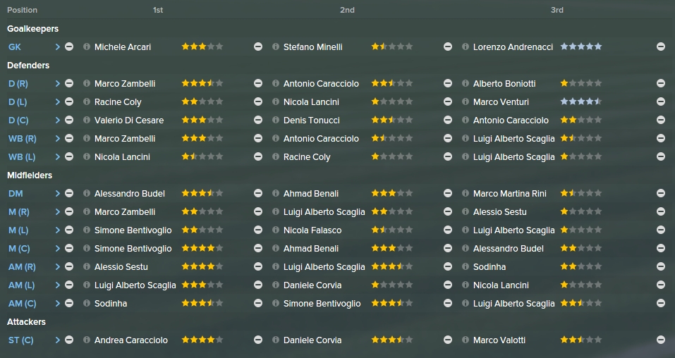Click Alessio Sestu name in AM (R) row
The height and width of the screenshot is (358, 675).
pyautogui.click(x=121, y=267)
